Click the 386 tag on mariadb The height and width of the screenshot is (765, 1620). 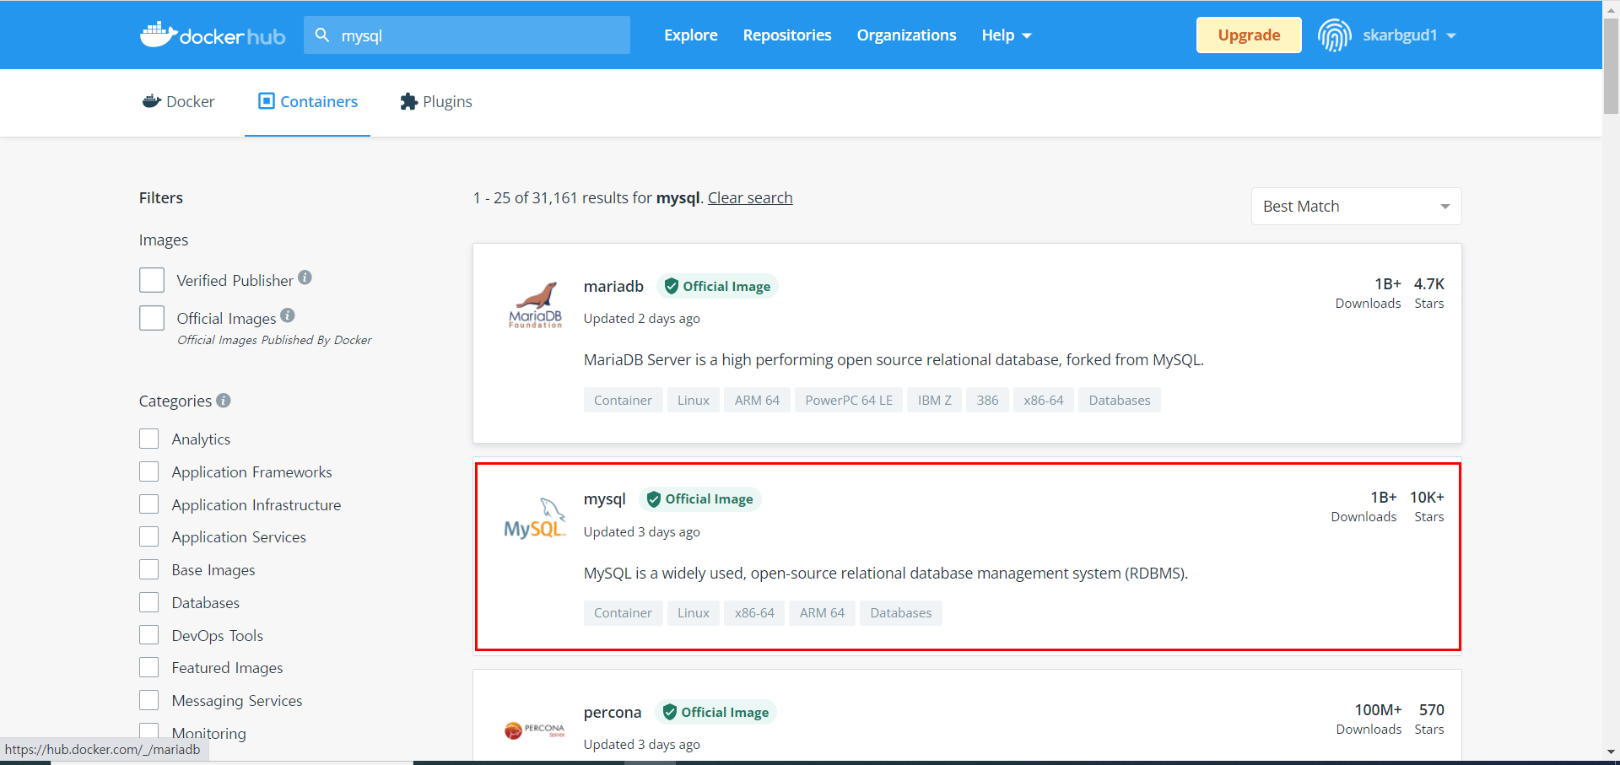coord(988,400)
